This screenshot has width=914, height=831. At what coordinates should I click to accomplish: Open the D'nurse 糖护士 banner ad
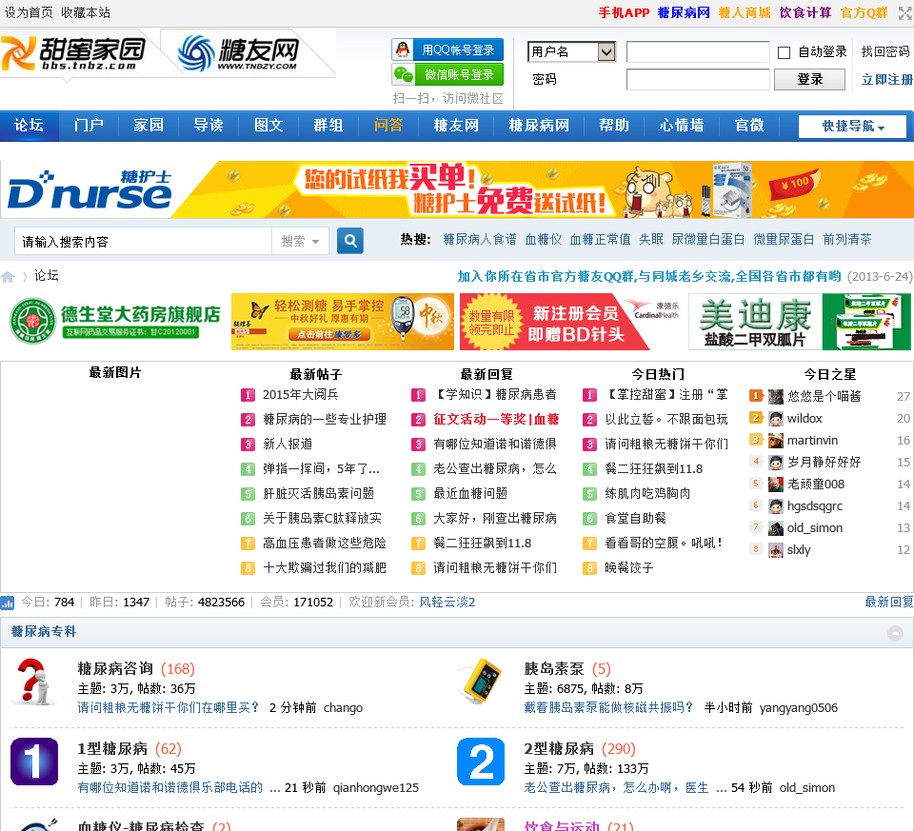click(x=457, y=190)
